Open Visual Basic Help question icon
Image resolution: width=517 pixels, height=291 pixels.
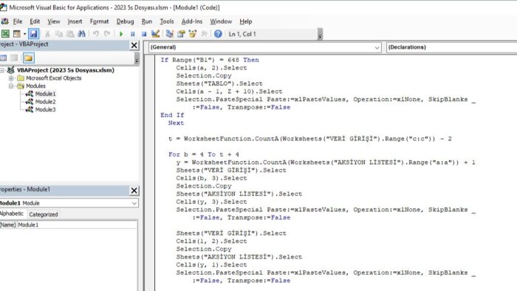[x=218, y=34]
